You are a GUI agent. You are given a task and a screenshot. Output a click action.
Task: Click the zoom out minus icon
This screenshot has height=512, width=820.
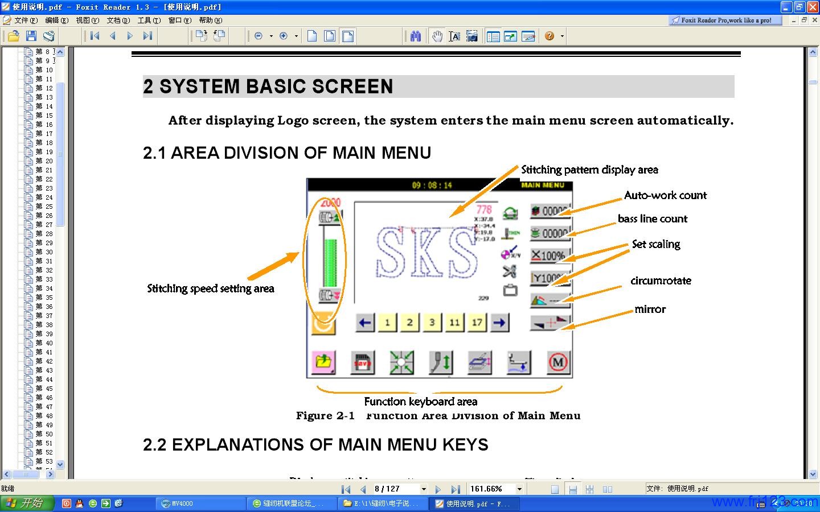(x=259, y=36)
